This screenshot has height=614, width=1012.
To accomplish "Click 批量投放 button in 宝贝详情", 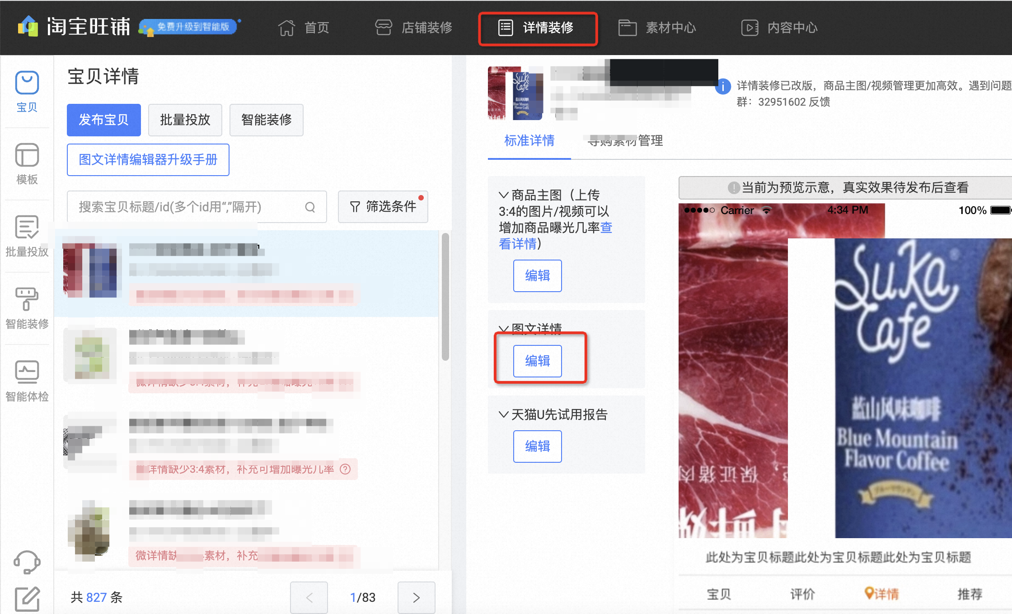I will [185, 120].
